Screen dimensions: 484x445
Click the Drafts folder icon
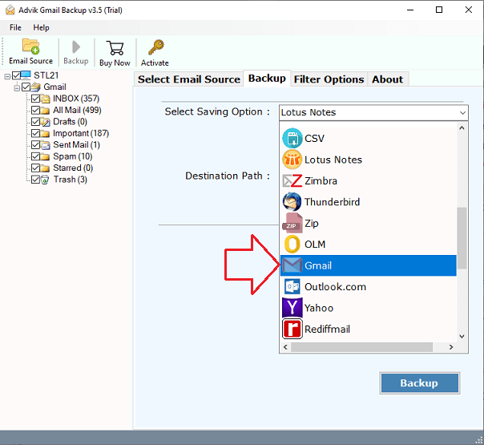tap(46, 122)
